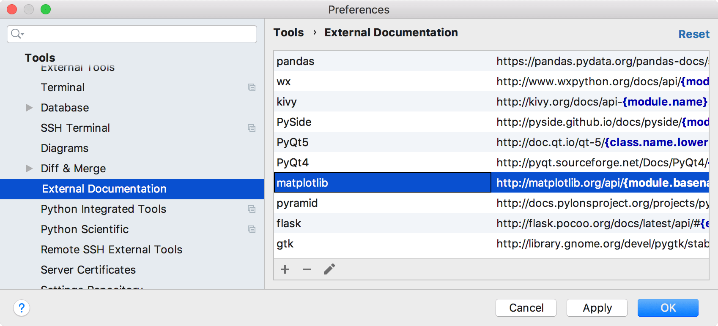This screenshot has height=326, width=718.
Task: Click the Reset link
Action: click(694, 34)
